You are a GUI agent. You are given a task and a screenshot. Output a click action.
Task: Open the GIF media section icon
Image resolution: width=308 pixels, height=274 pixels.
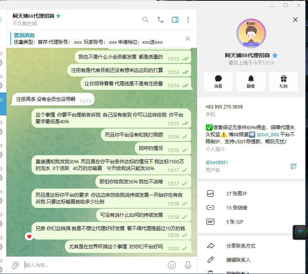(x=211, y=222)
